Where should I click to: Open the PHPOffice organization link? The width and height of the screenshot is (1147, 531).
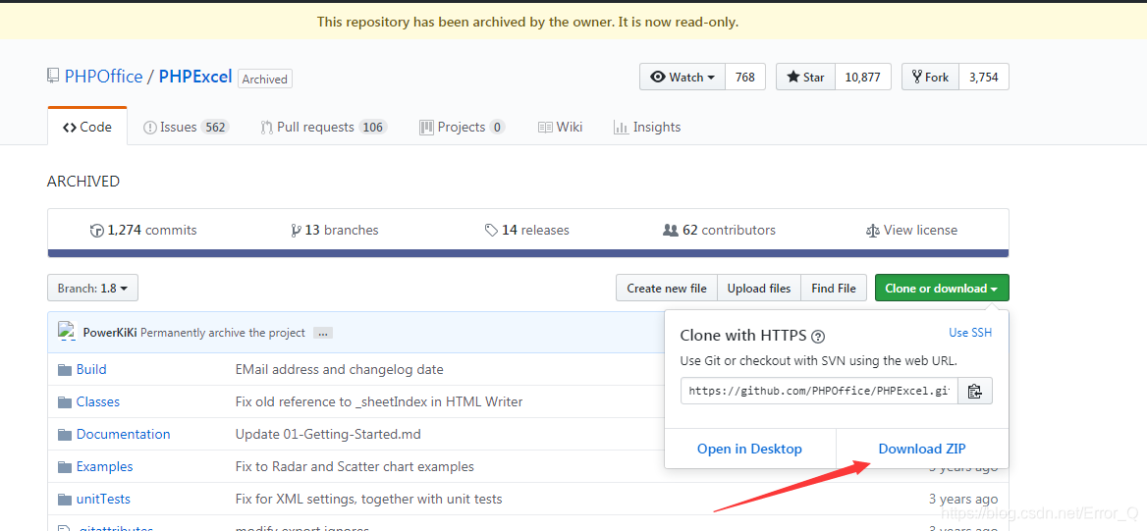tap(104, 76)
